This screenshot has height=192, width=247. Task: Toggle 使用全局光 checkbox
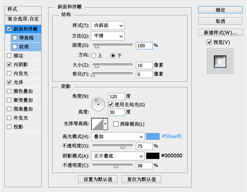(111, 104)
